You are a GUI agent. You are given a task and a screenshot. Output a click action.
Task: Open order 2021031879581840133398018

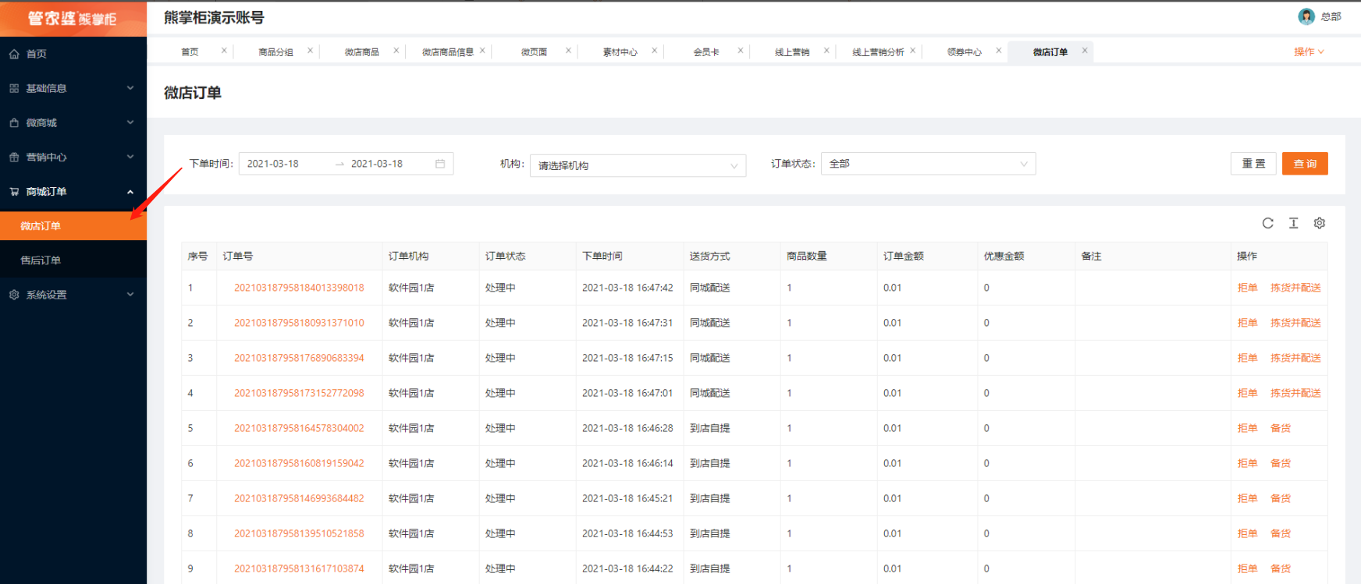tap(299, 288)
